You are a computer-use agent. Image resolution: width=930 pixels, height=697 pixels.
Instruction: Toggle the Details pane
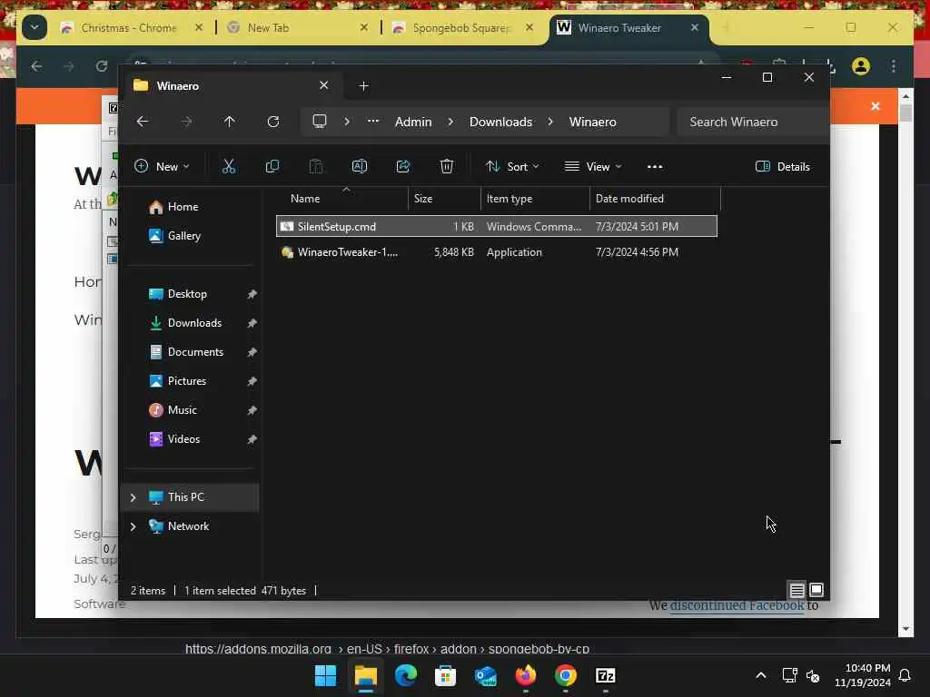782,167
